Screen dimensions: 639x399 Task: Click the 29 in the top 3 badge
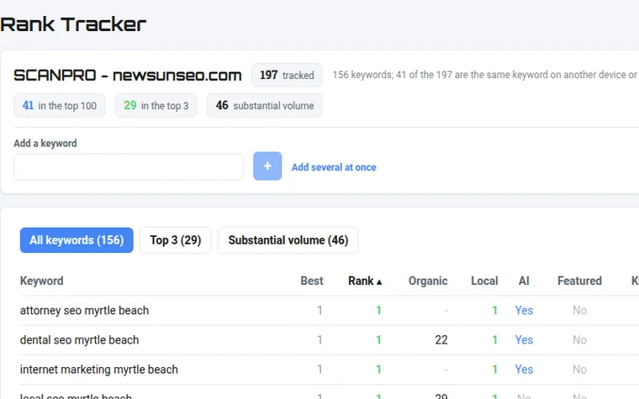(x=156, y=106)
